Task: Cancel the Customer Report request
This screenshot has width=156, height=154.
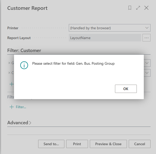Action: [x=140, y=144]
